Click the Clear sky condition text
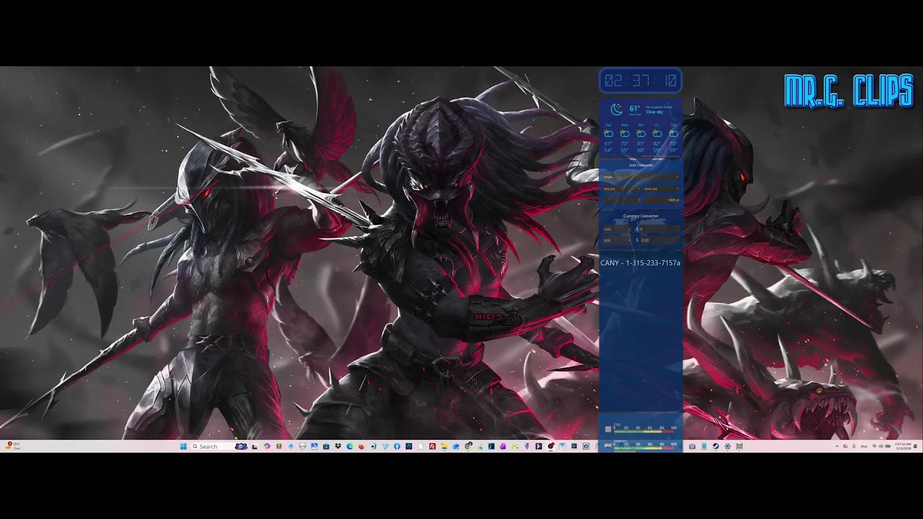 point(655,112)
